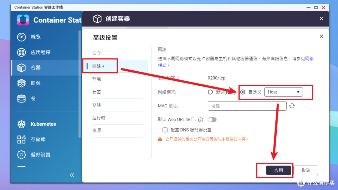Close the 创建容器 dialog with X

coord(321,19)
